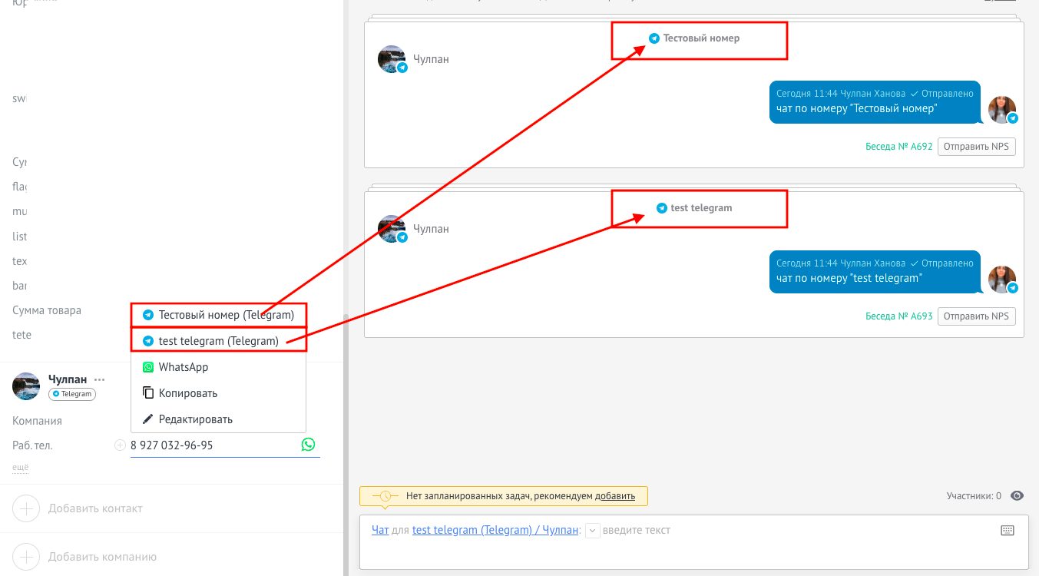Choose Копировать in the phone context menu
1039x576 pixels.
point(188,393)
